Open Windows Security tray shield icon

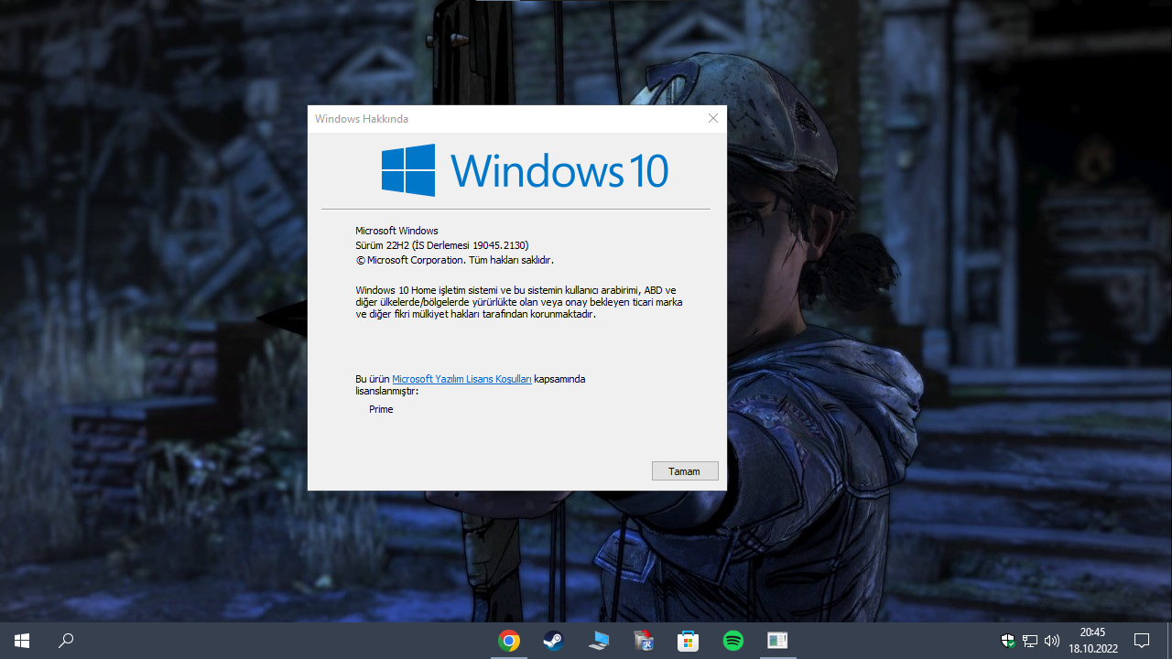pyautogui.click(x=1008, y=641)
